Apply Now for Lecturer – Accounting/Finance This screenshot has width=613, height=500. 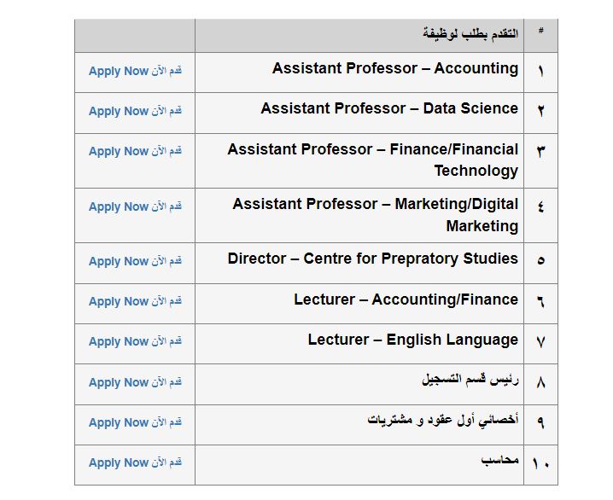tap(135, 301)
